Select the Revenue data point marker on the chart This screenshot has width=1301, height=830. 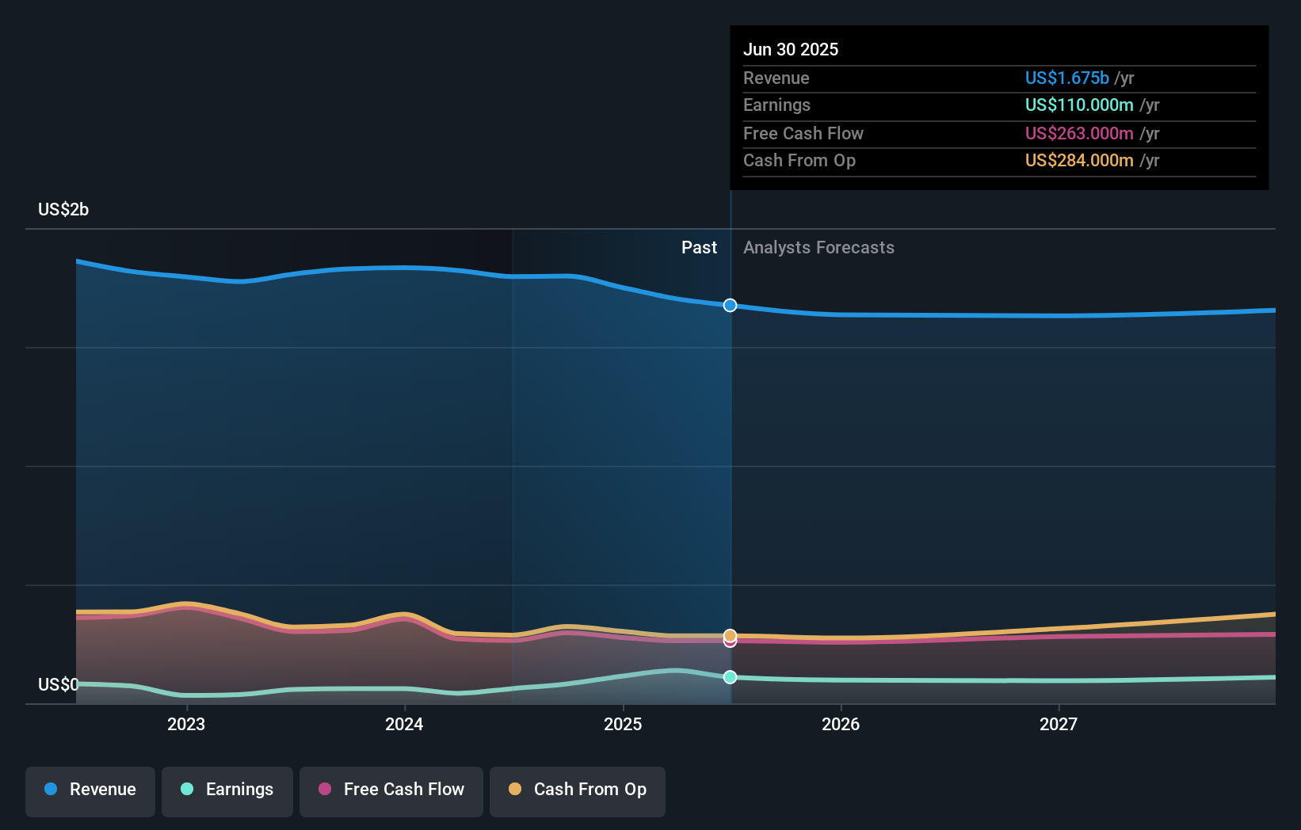point(730,305)
